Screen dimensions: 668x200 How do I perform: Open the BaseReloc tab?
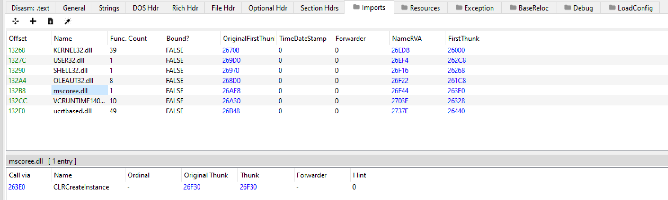(x=529, y=8)
